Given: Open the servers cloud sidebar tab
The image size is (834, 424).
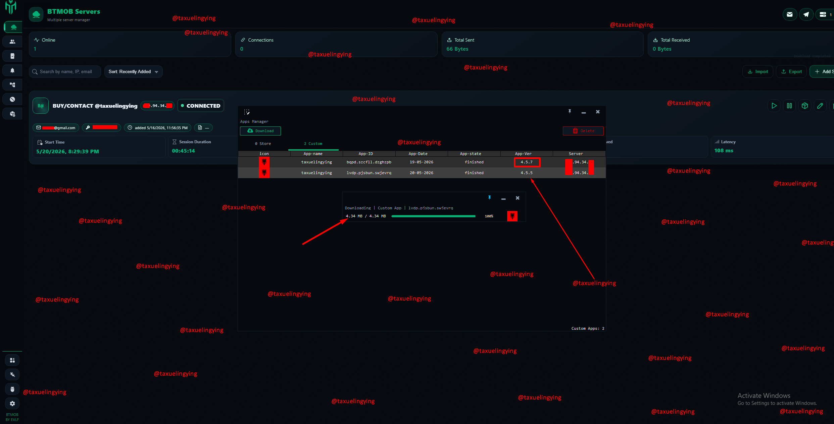Looking at the screenshot, I should click(13, 27).
